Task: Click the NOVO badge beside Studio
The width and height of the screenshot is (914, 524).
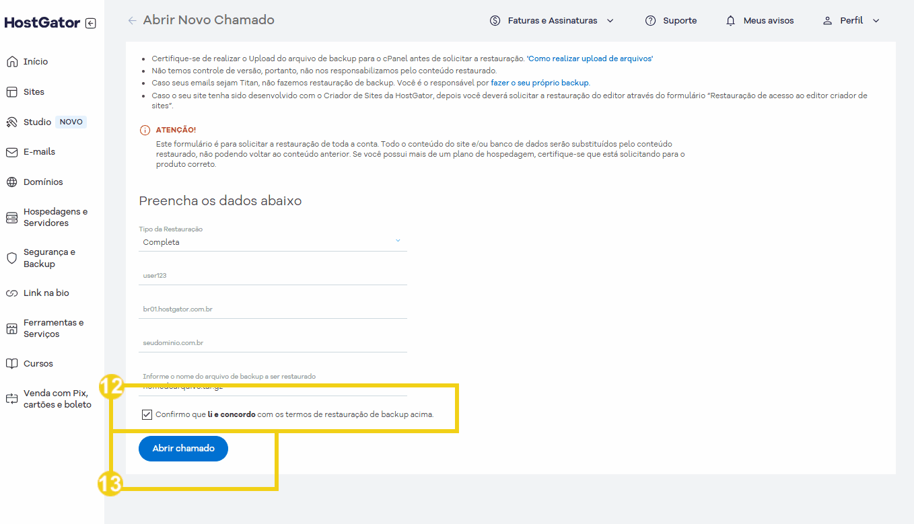Action: pos(71,122)
